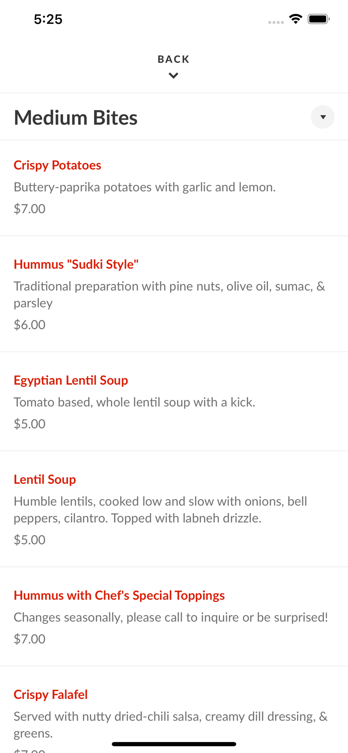Tap the Lentil Soup description text
Screen dimensions: 348x753
click(x=160, y=510)
